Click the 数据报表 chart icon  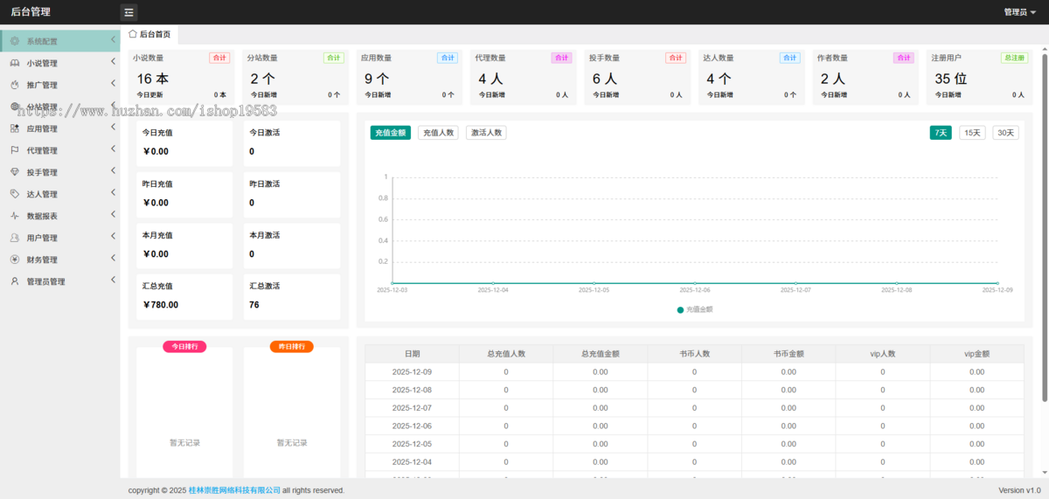[15, 216]
